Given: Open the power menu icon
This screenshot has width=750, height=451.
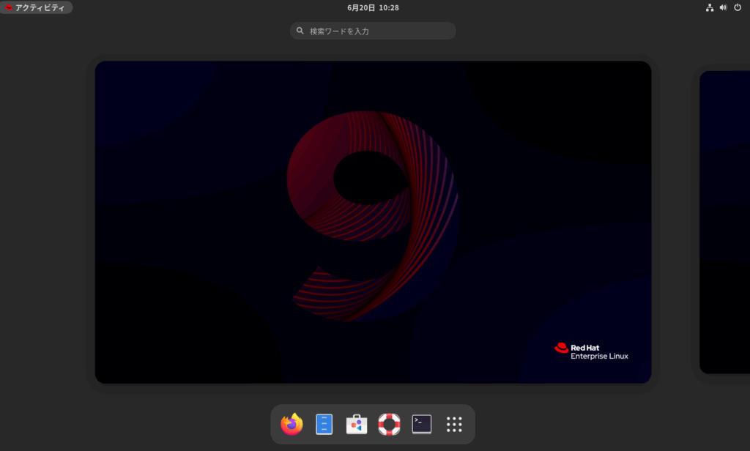Looking at the screenshot, I should [x=738, y=7].
